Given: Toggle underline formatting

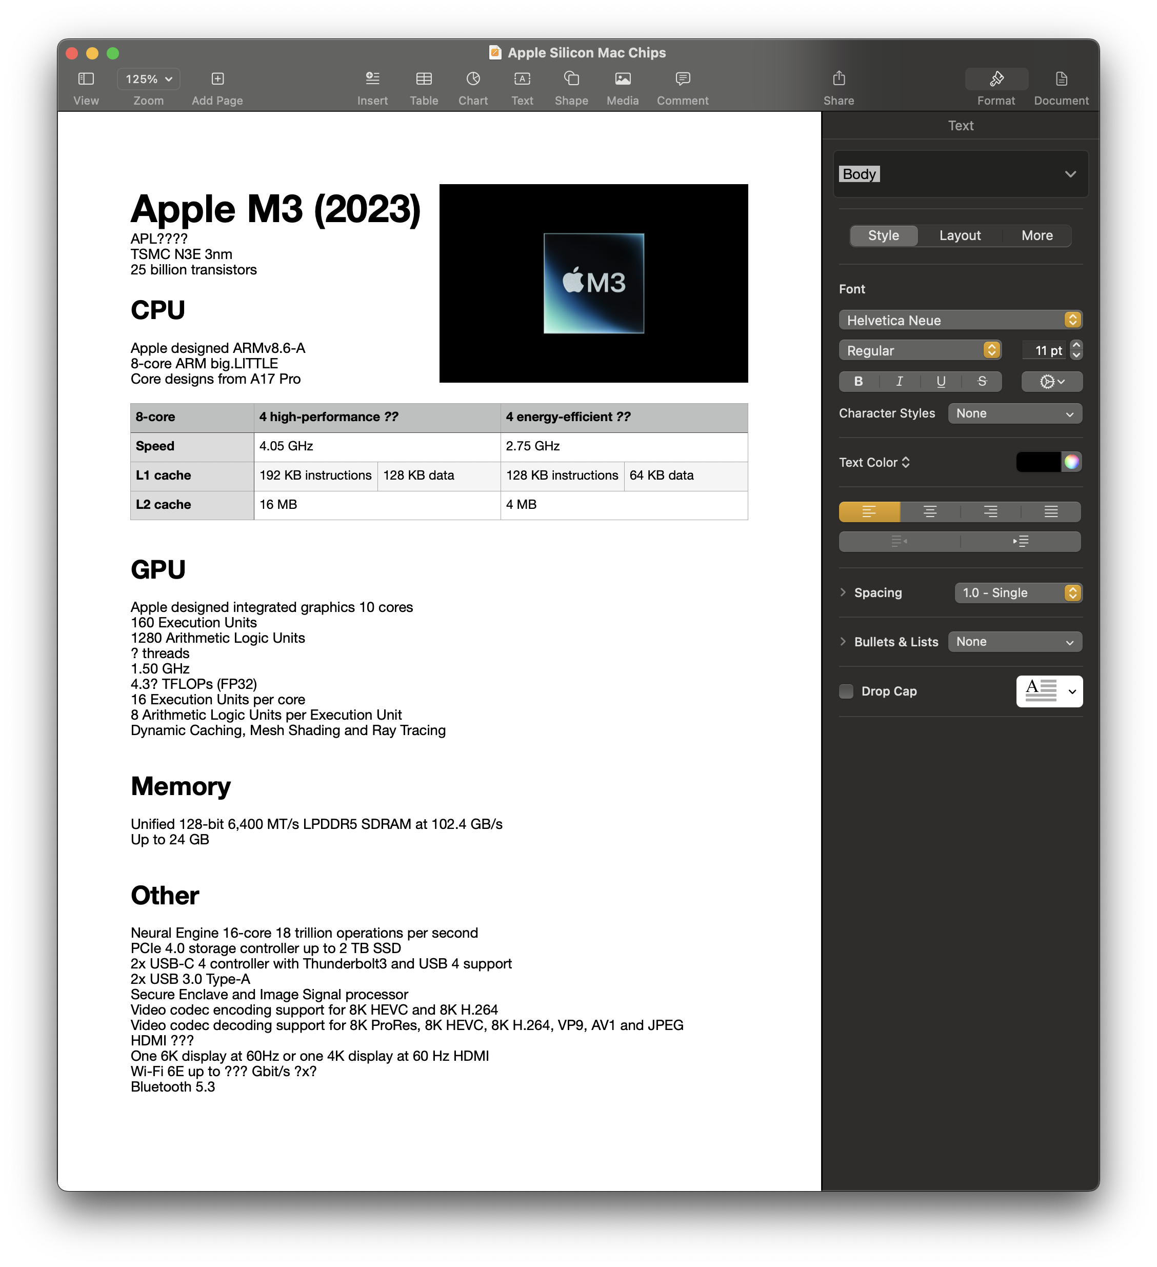Looking at the screenshot, I should coord(941,382).
